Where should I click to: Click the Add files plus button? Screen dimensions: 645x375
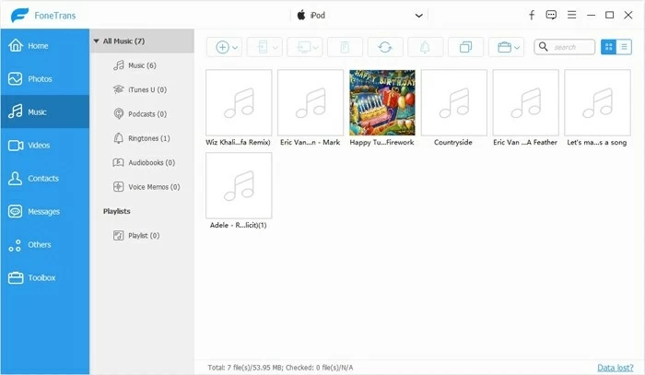pyautogui.click(x=222, y=47)
